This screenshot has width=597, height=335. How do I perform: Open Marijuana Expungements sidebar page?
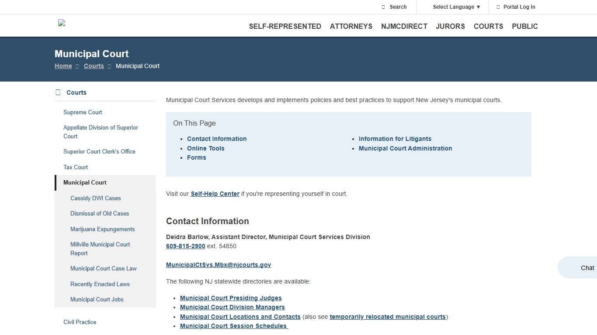pyautogui.click(x=102, y=229)
